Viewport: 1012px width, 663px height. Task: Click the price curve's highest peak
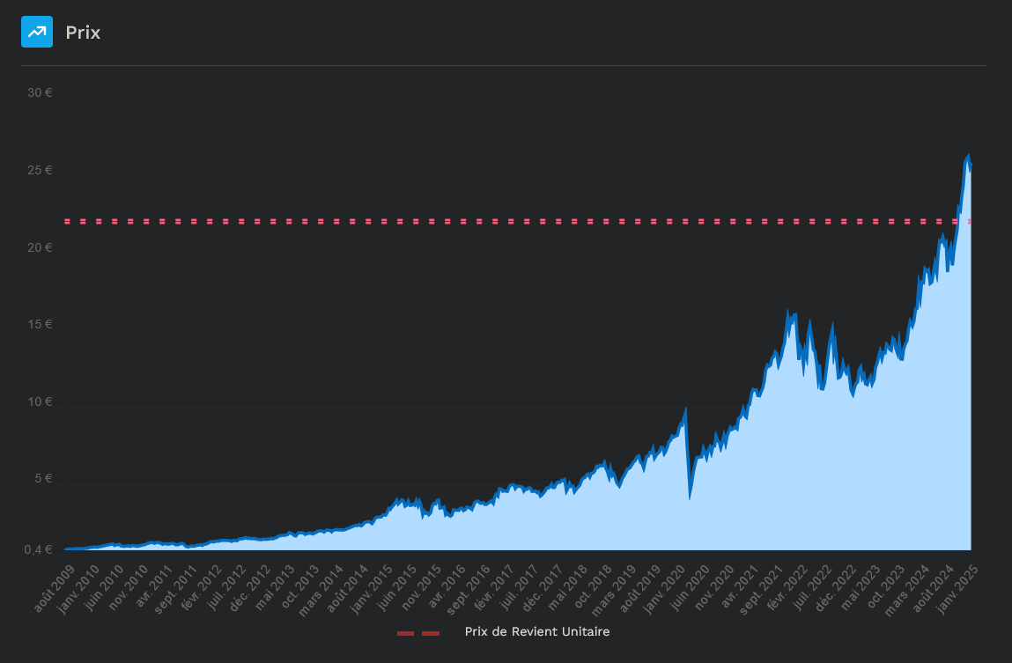coord(969,155)
